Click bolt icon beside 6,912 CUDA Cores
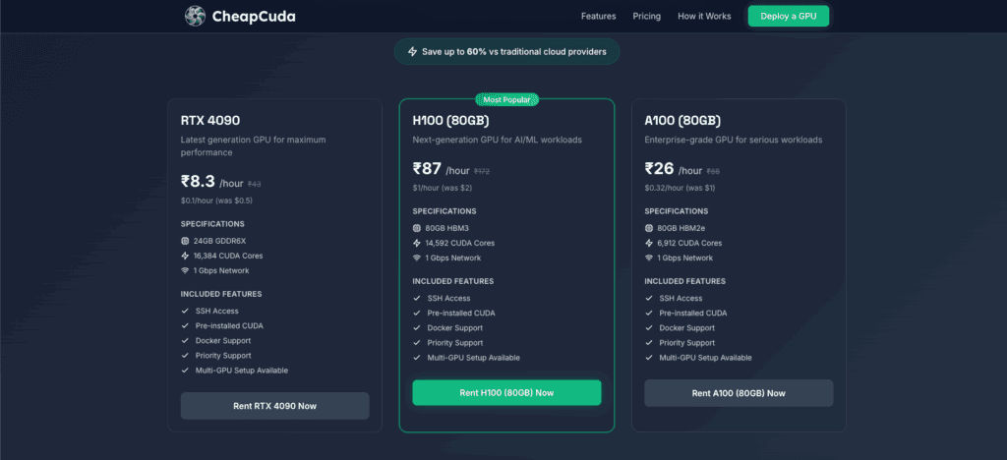1007x460 pixels. click(x=650, y=243)
